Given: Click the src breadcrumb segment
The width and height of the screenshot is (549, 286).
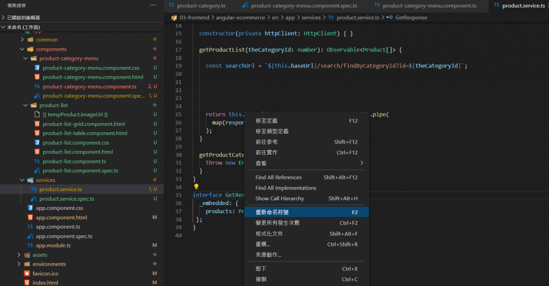Looking at the screenshot, I should click(x=276, y=18).
